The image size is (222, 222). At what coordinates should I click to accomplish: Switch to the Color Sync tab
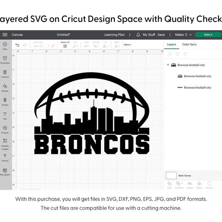tap(189, 45)
